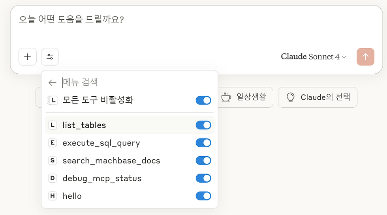Focus the 메뉴 검색 search field
Screen dimensions: 387x215
(x=137, y=82)
